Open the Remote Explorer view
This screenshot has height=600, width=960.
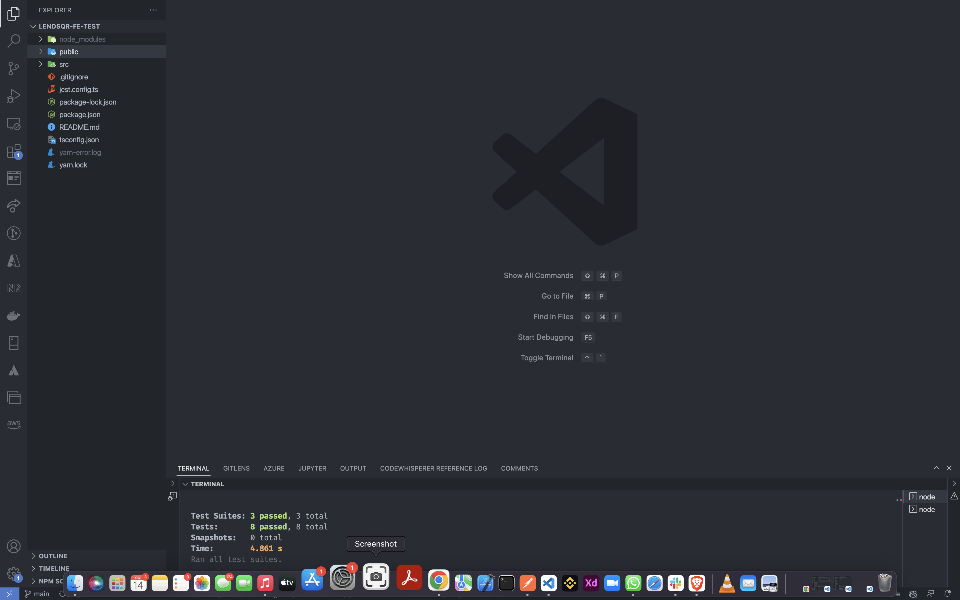click(13, 123)
